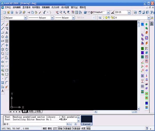Toggle 正交 ortho mode in status bar
The width and height of the screenshot is (155, 131).
coord(55,128)
